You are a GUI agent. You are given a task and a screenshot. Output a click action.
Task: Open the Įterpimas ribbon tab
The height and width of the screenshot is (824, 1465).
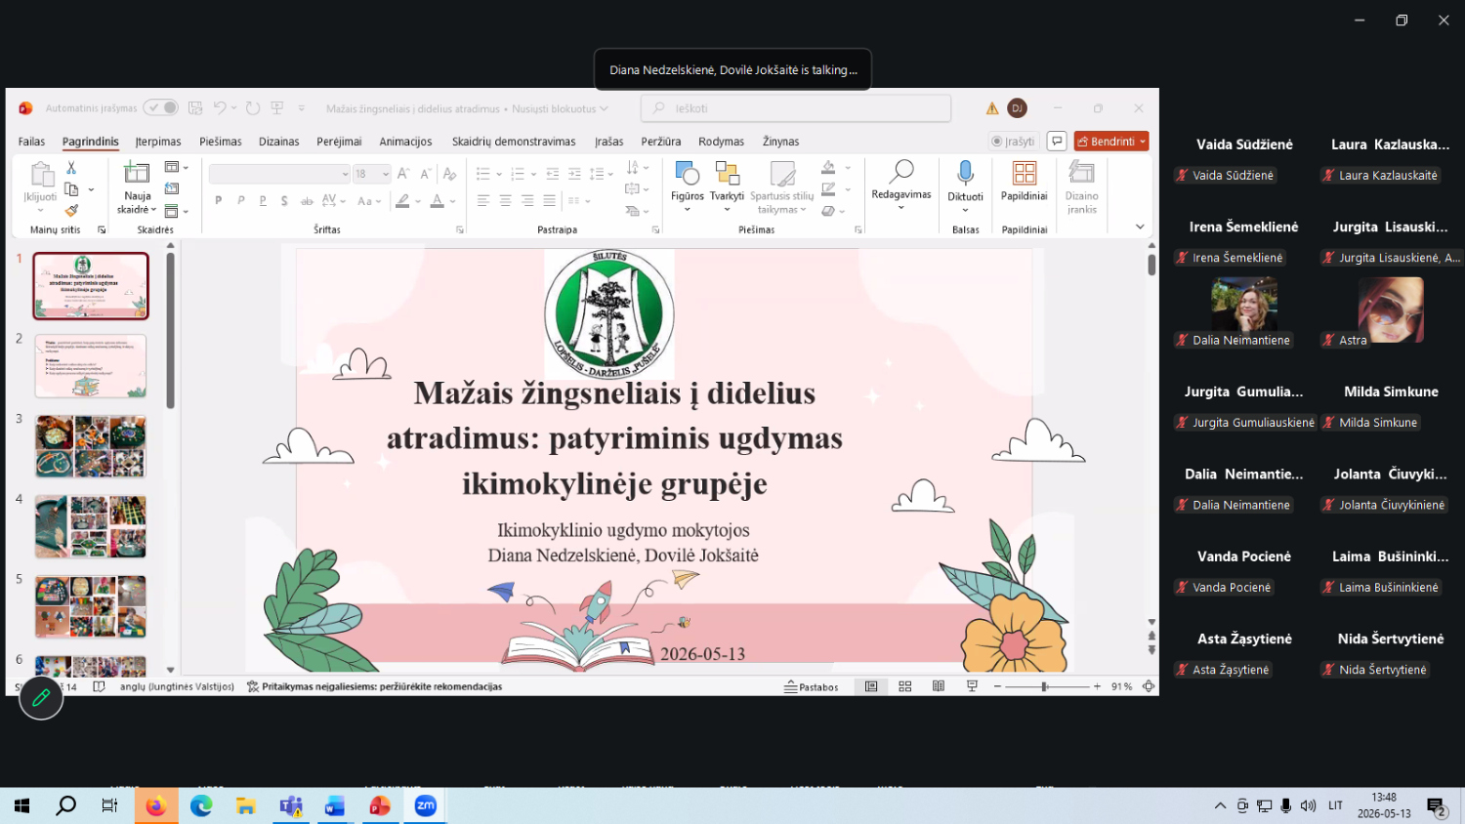coord(158,142)
